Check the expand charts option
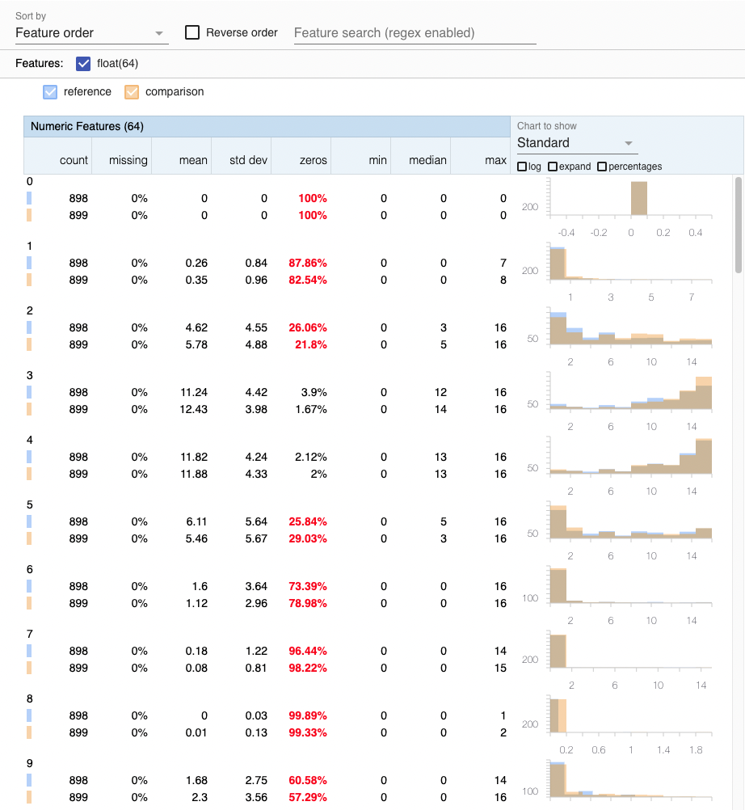The height and width of the screenshot is (810, 745). coord(553,167)
